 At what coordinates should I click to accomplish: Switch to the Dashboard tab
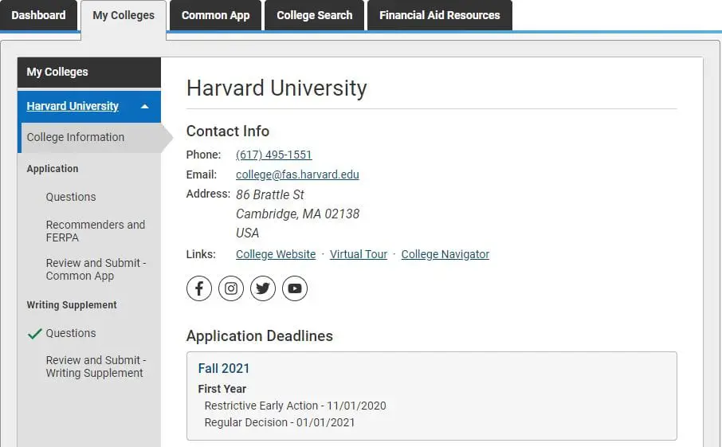(38, 15)
